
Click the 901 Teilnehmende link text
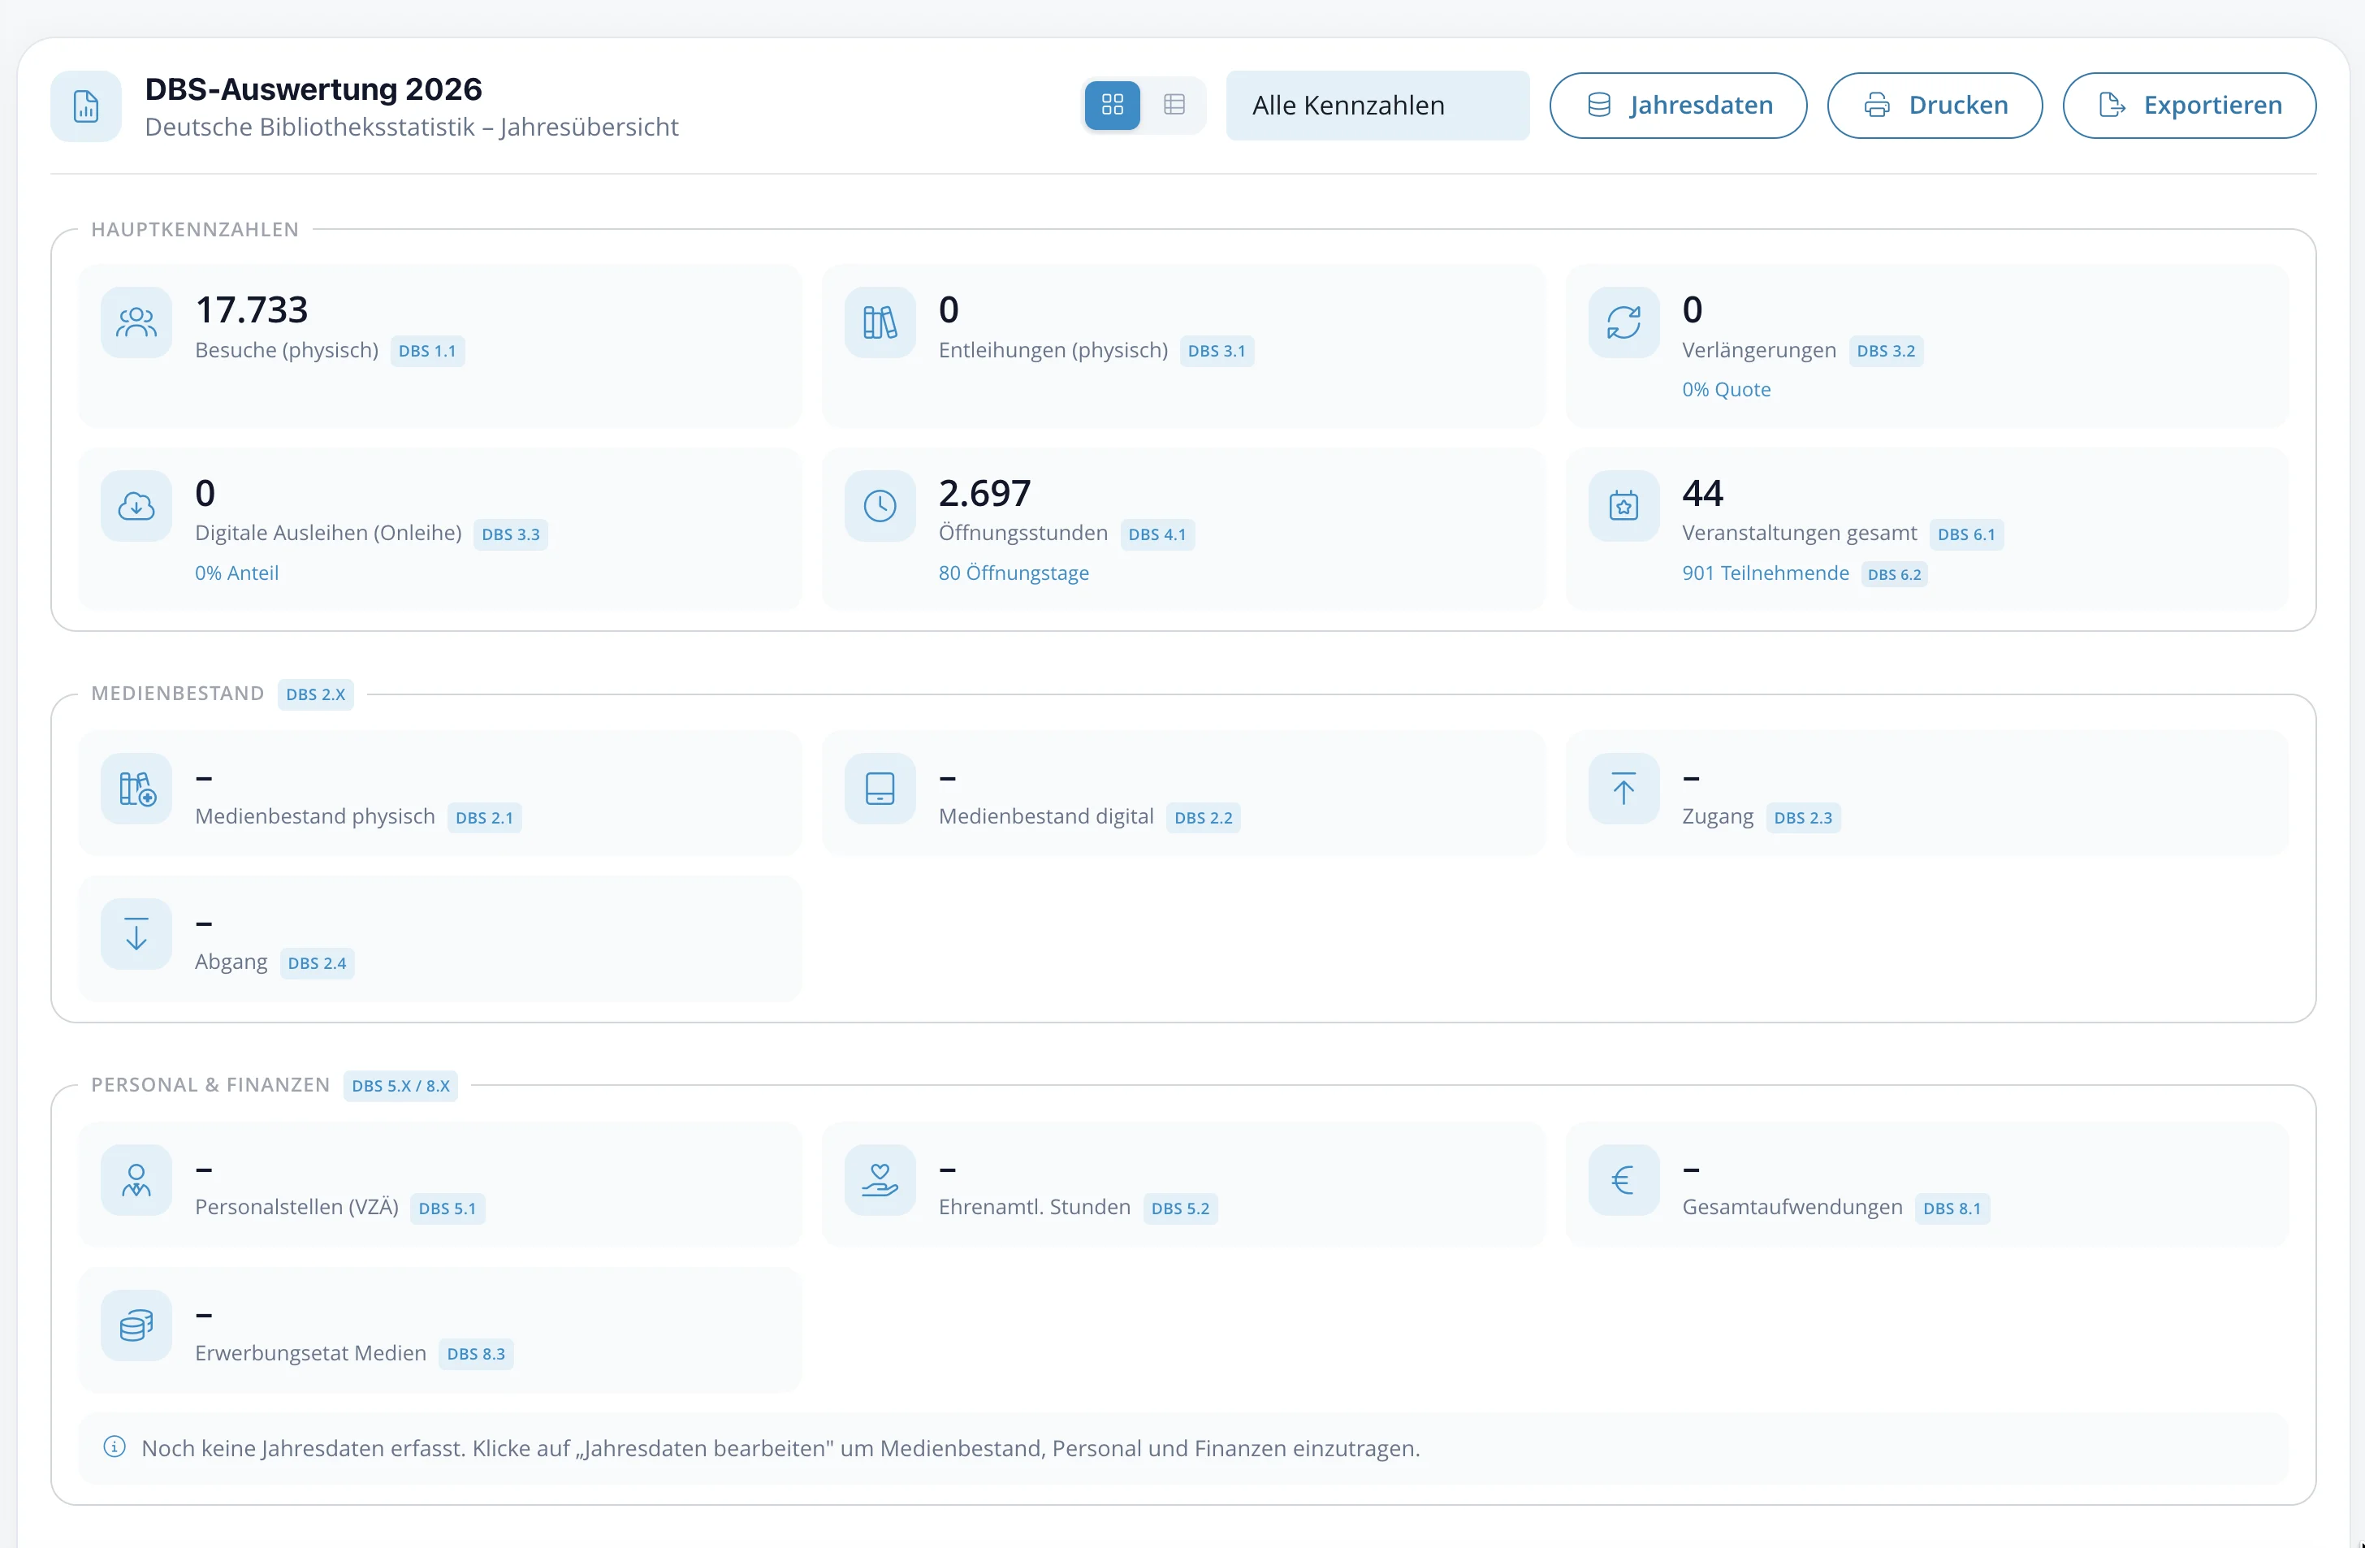pyautogui.click(x=1765, y=573)
